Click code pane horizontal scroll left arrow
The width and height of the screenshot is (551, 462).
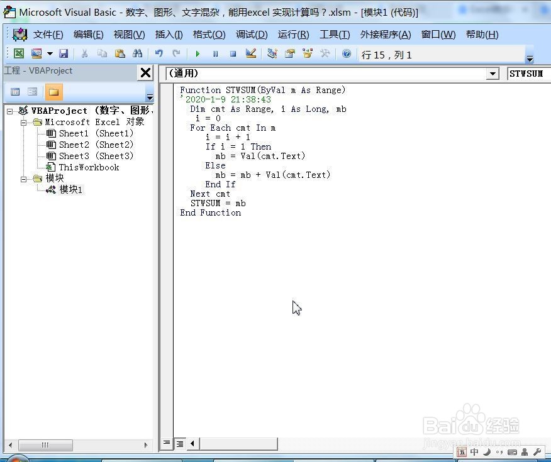(x=192, y=443)
